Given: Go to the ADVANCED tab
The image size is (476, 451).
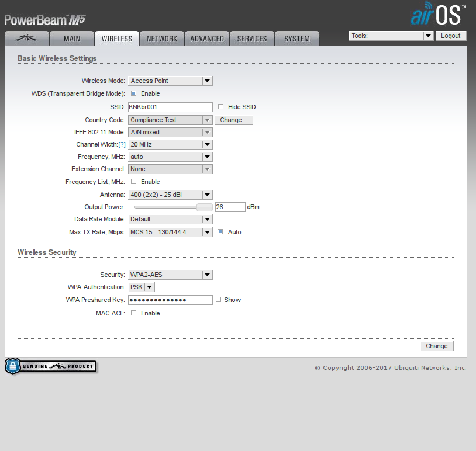Looking at the screenshot, I should (207, 39).
